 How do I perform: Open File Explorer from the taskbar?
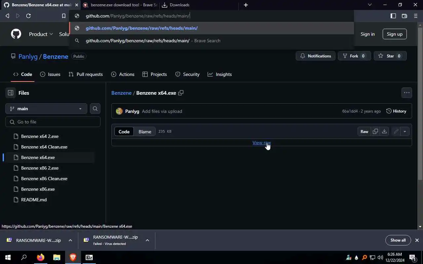pyautogui.click(x=57, y=257)
